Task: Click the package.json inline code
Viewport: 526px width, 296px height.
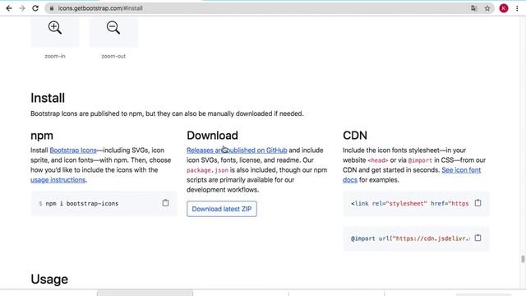Action: [x=207, y=170]
